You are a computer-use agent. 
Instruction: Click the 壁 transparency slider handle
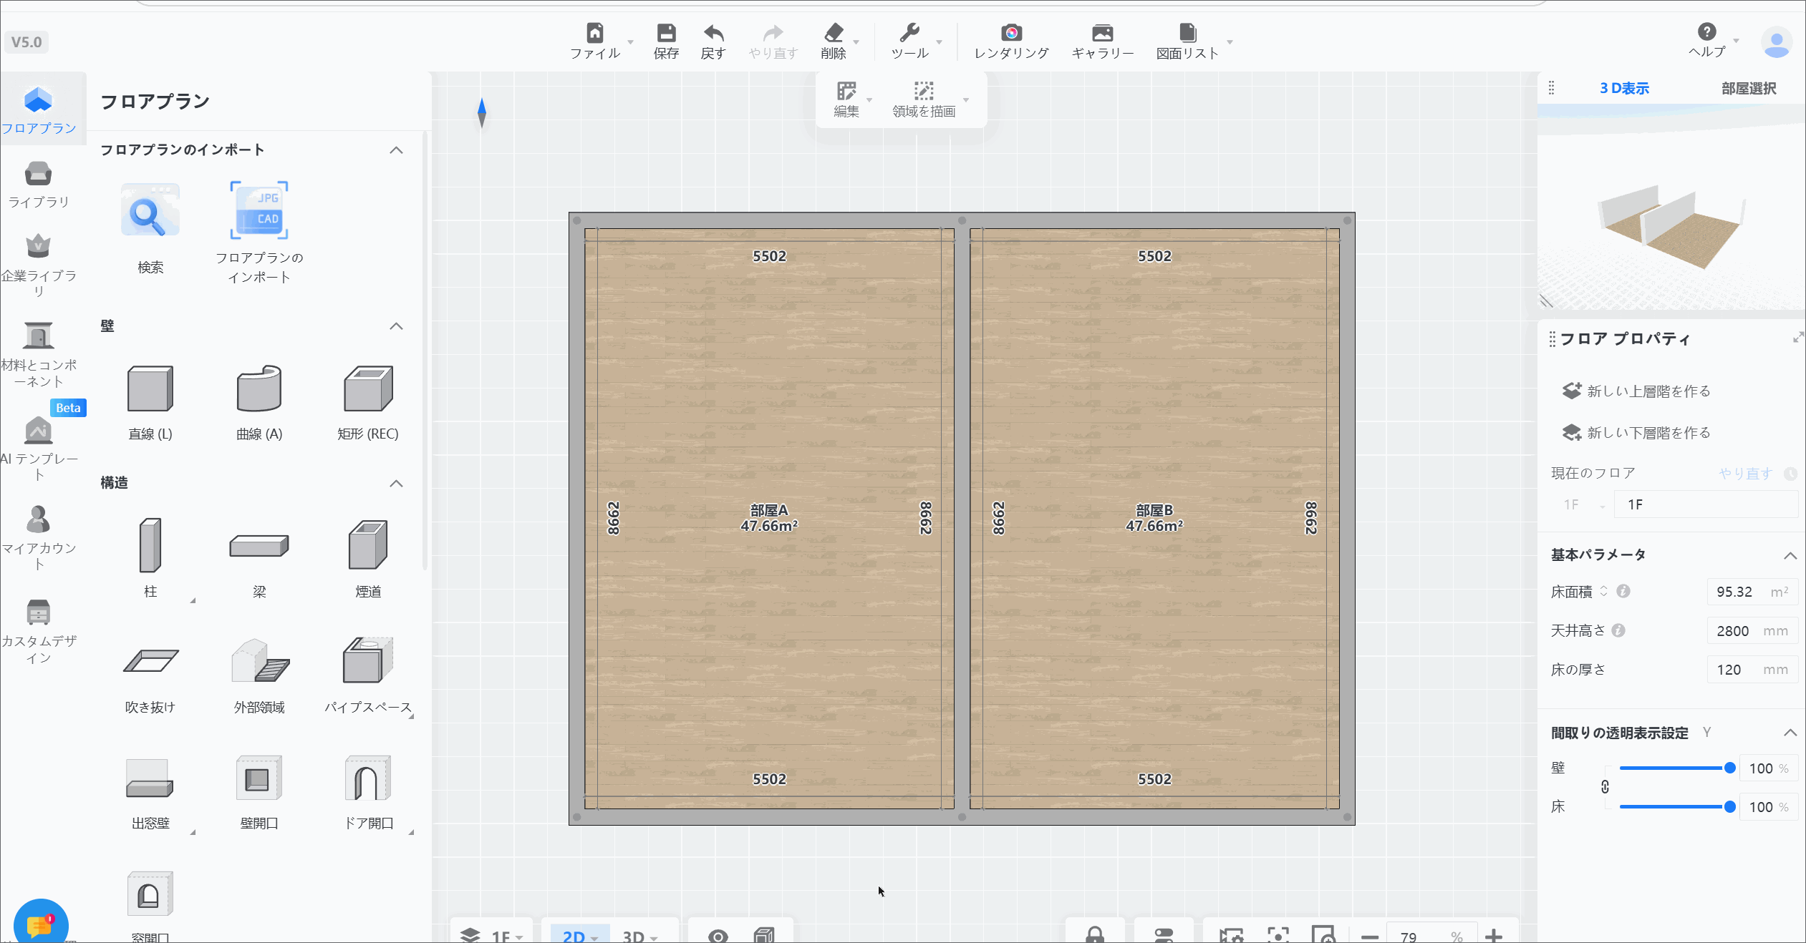pos(1730,768)
